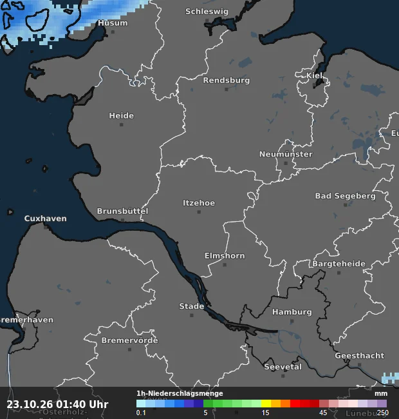Click the Elmshorn city marker square

coord(225,265)
